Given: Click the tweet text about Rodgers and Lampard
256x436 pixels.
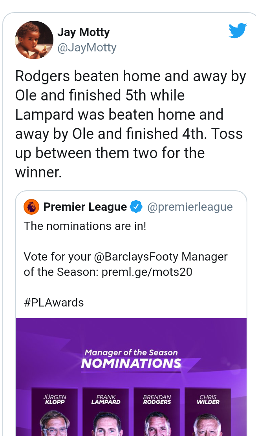Looking at the screenshot, I should pyautogui.click(x=131, y=124).
